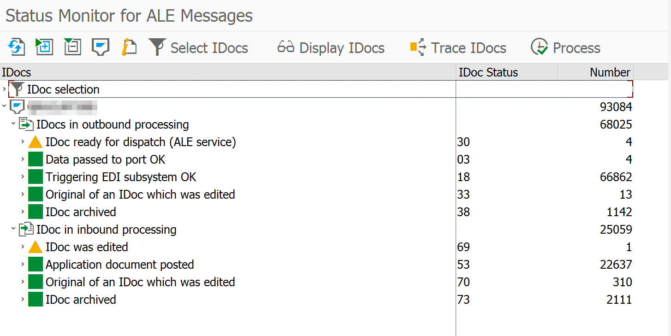Click the Expand subtree toolbar icon
Screen dimensions: 671x336
click(x=44, y=47)
